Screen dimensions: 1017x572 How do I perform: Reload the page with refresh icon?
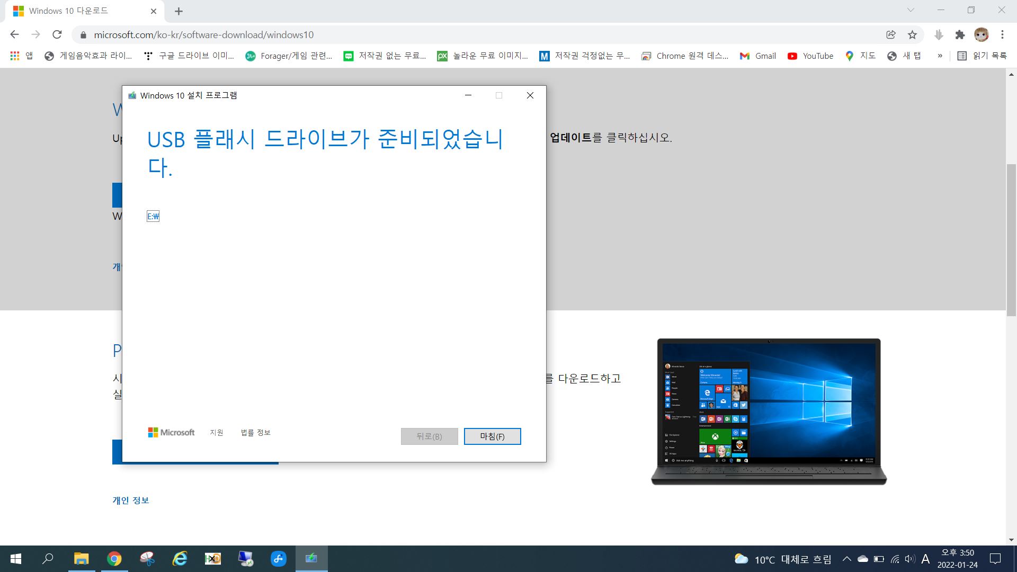(57, 34)
